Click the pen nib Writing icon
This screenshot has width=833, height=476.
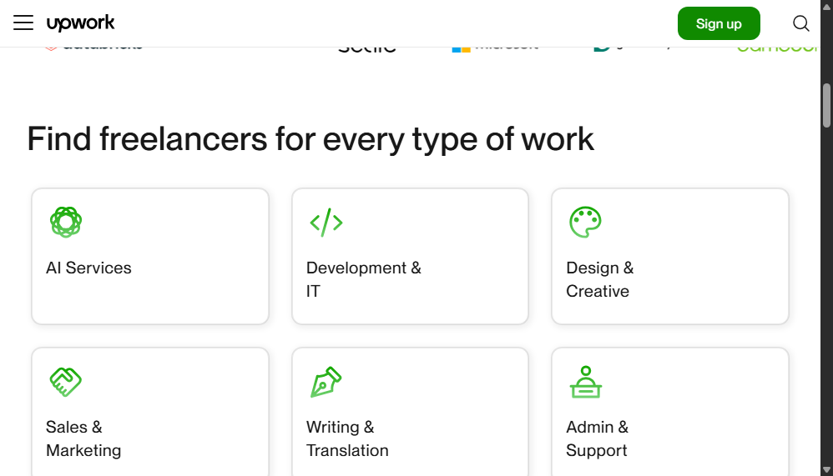326,382
